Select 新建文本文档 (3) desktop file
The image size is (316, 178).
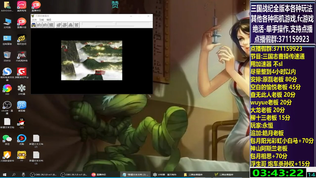coord(36,158)
